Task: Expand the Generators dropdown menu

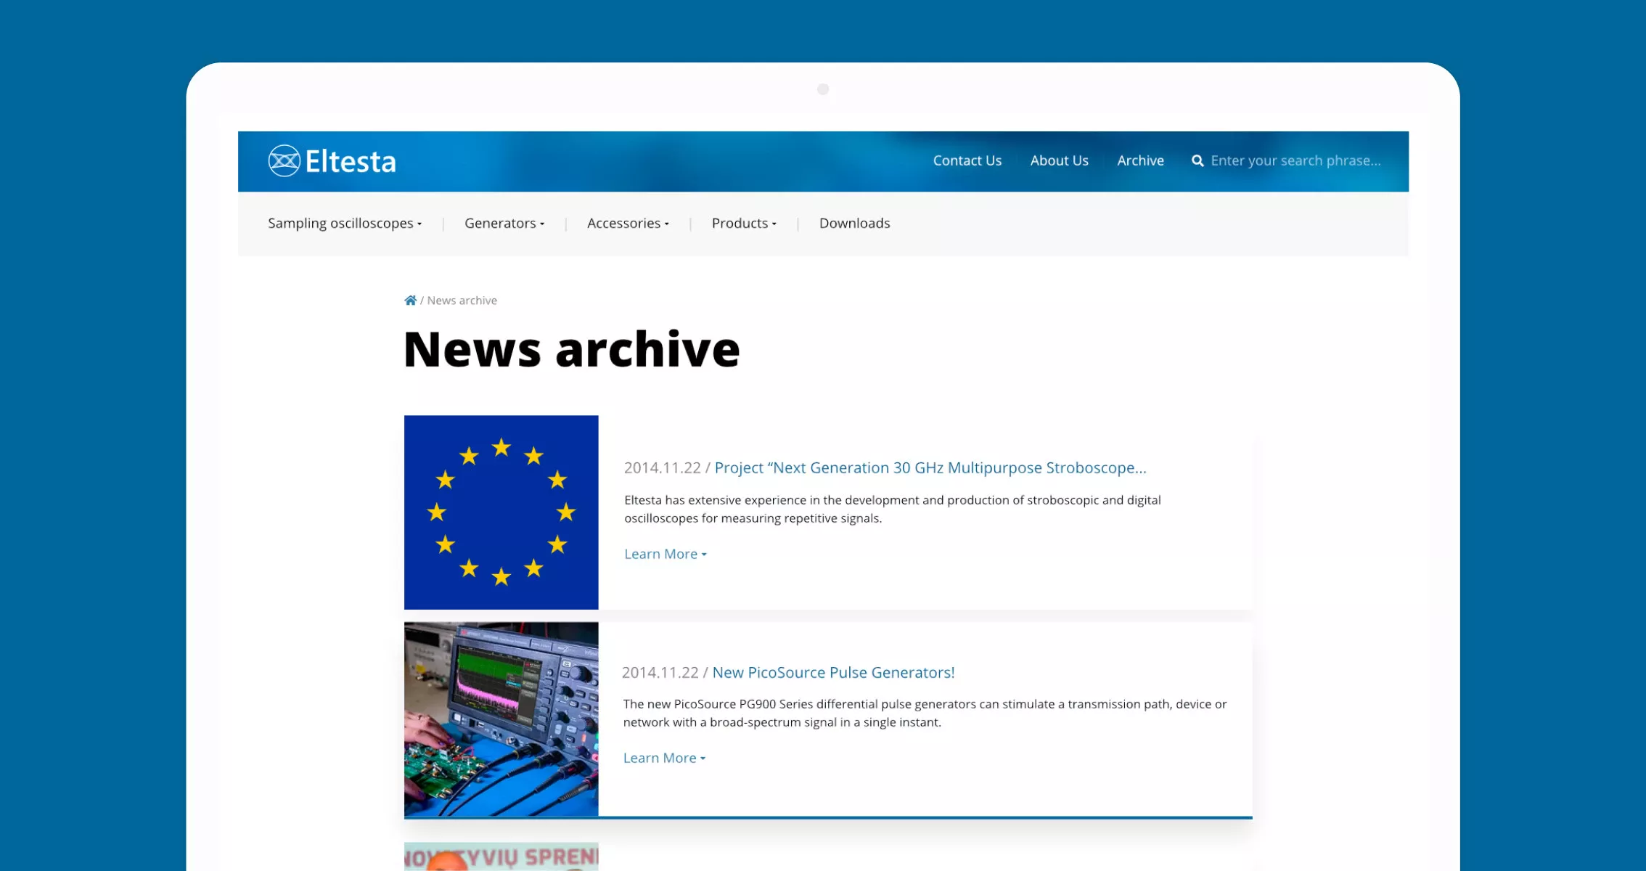Action: 504,224
